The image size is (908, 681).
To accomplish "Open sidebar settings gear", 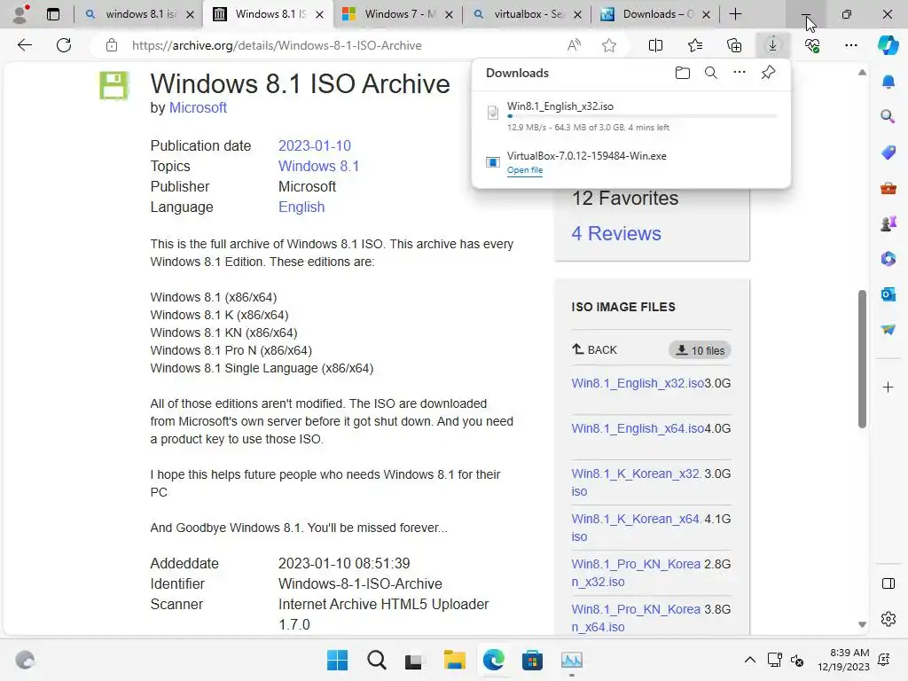I will pyautogui.click(x=888, y=619).
